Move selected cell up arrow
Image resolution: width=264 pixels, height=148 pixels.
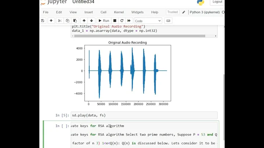click(84, 21)
